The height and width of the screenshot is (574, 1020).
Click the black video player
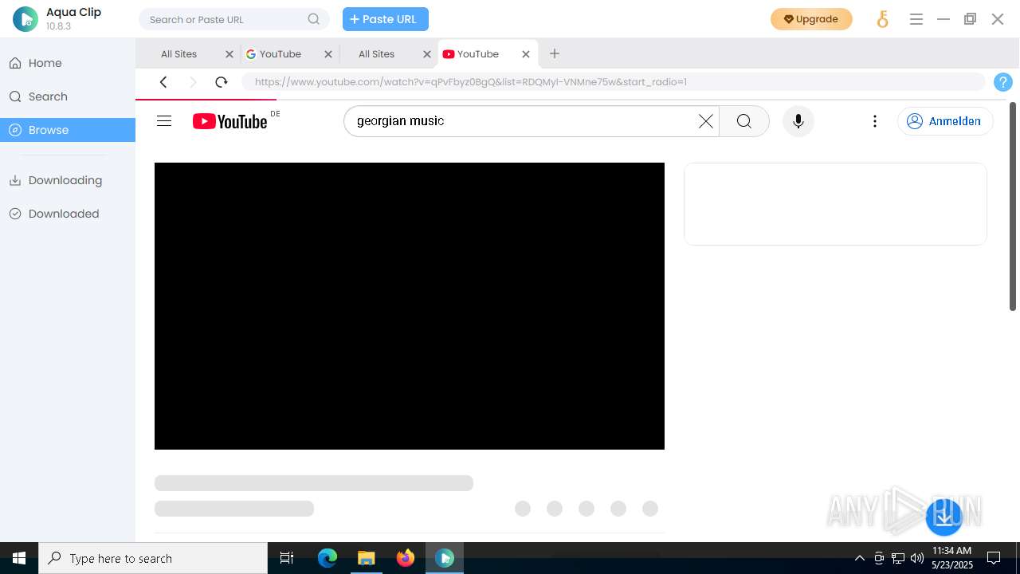410,306
